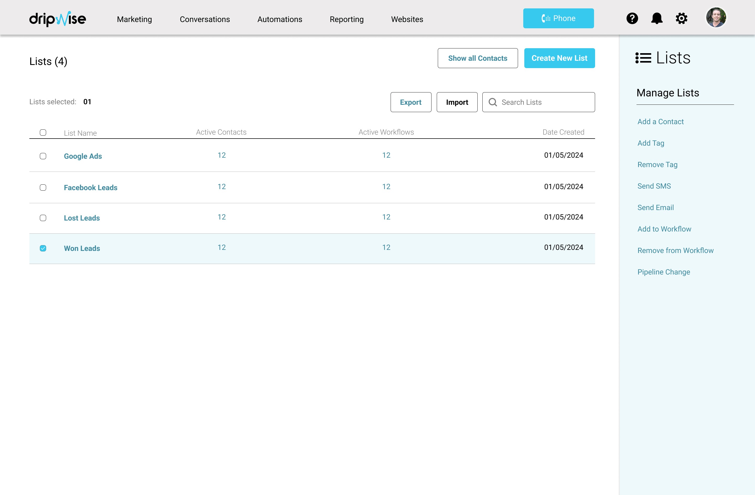This screenshot has width=755, height=495.
Task: Click Send SMS in Manage Lists
Action: (x=654, y=186)
